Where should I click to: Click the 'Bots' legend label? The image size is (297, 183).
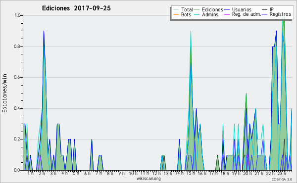pos(186,14)
